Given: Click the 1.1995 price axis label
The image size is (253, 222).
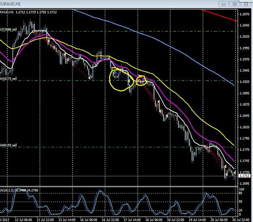Looking at the screenshot, I should [244, 48].
